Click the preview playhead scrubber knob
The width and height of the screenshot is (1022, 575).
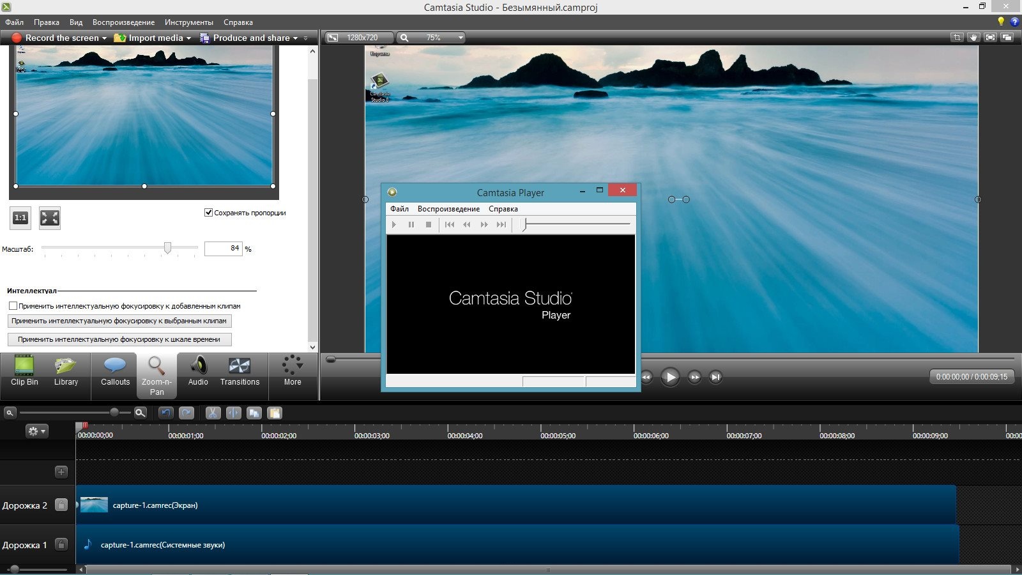(x=331, y=360)
